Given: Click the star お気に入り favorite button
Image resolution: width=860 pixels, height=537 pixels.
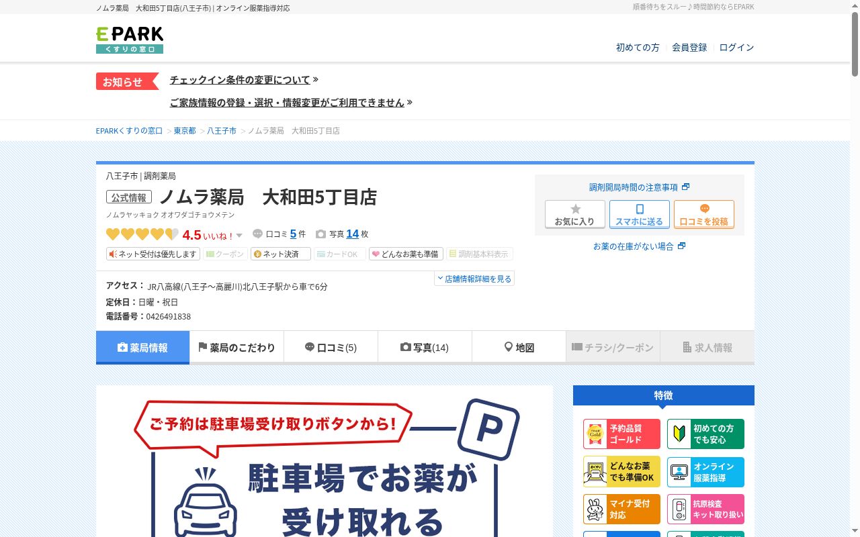Looking at the screenshot, I should click(x=574, y=215).
